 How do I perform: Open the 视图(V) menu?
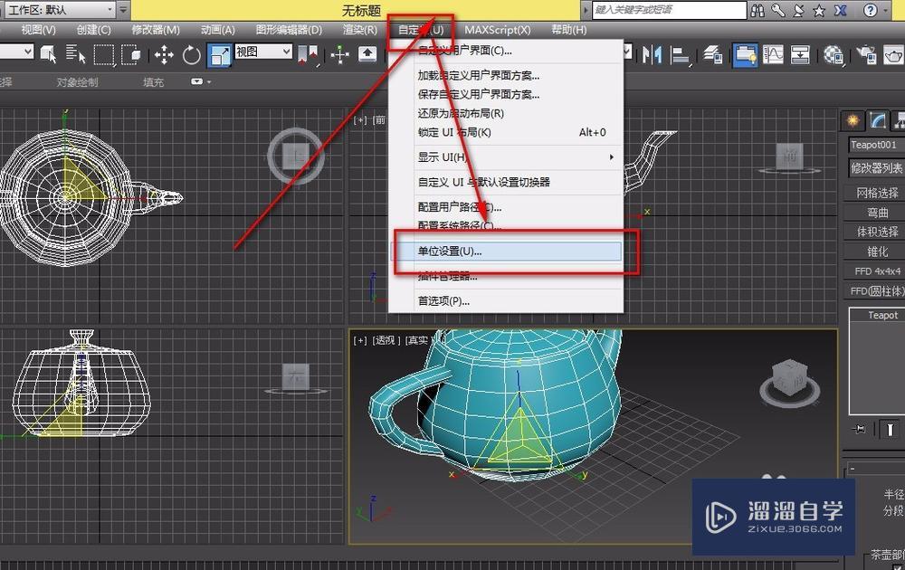point(39,30)
